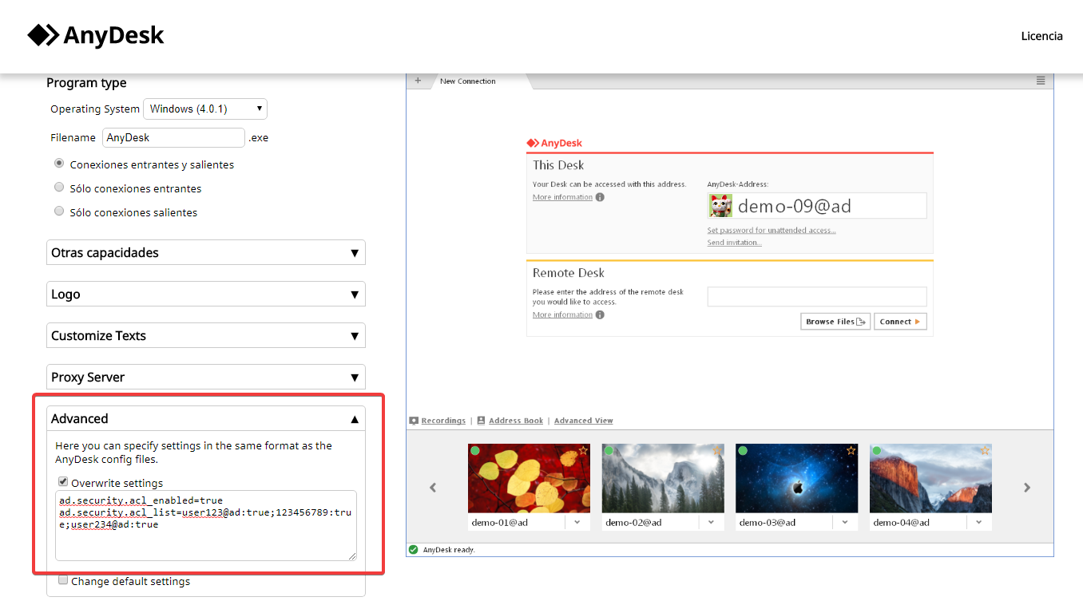Click the Browse Files button
Image resolution: width=1083 pixels, height=601 pixels.
click(x=835, y=322)
